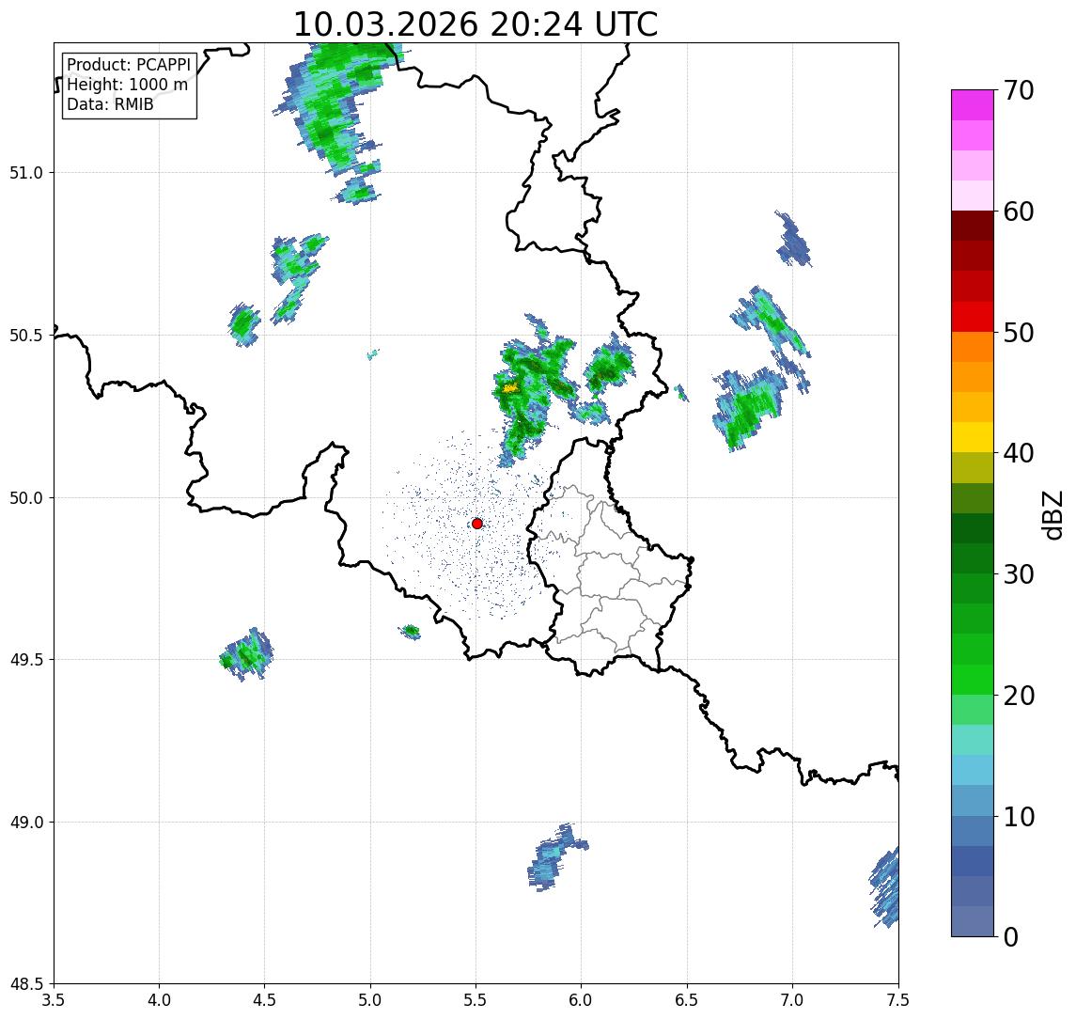The image size is (1076, 1019).
Task: Click the title "10.03.2026 20:24 UTC"
Action: click(475, 24)
